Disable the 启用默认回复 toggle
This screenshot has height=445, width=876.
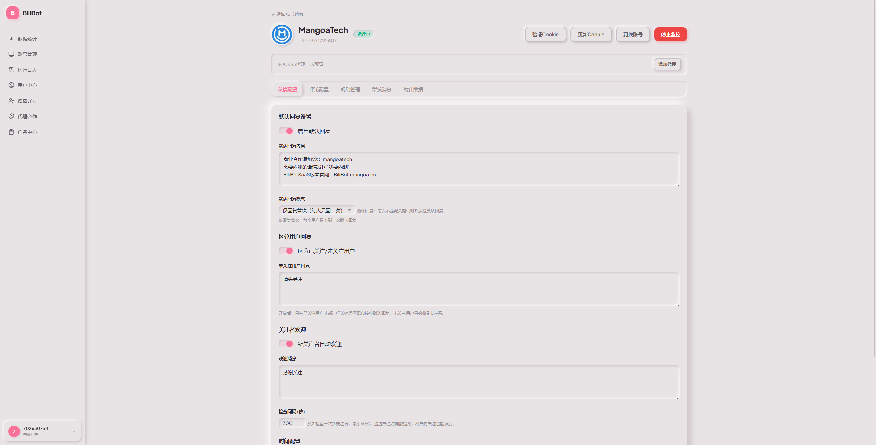286,131
